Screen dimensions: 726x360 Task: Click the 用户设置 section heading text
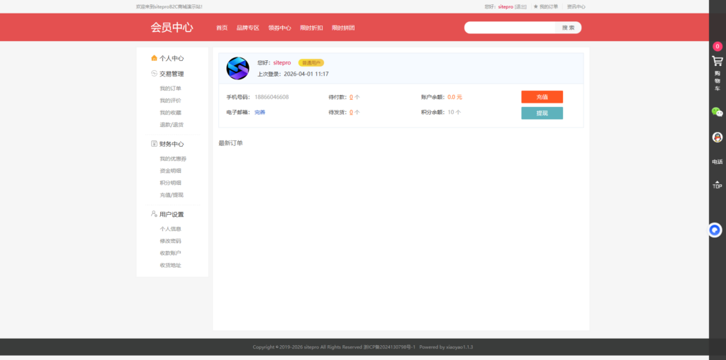pos(172,214)
